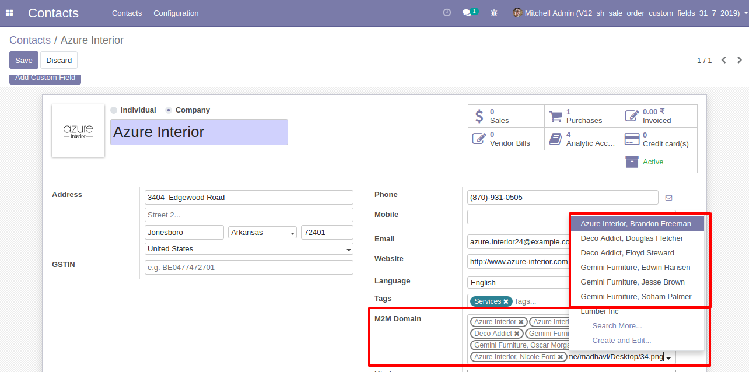Click the 1 / 1 pager counter
The height and width of the screenshot is (372, 749).
pyautogui.click(x=705, y=60)
